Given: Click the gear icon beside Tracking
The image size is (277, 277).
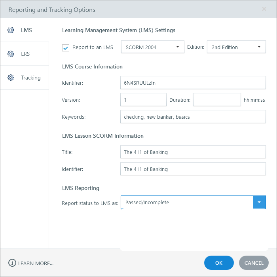Looking at the screenshot, I should (11, 78).
